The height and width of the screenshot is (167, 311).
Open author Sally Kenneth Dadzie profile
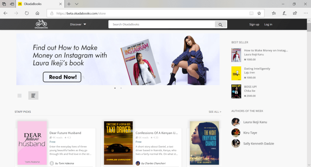coord(259,143)
